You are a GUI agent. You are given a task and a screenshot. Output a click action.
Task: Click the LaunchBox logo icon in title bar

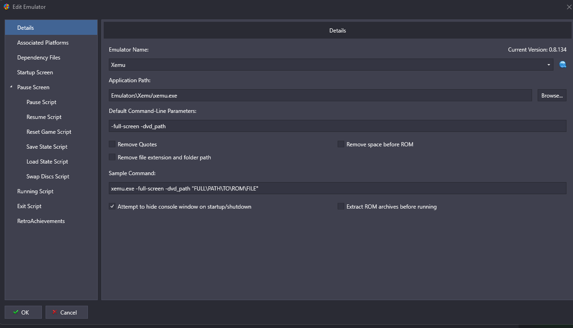pos(7,7)
